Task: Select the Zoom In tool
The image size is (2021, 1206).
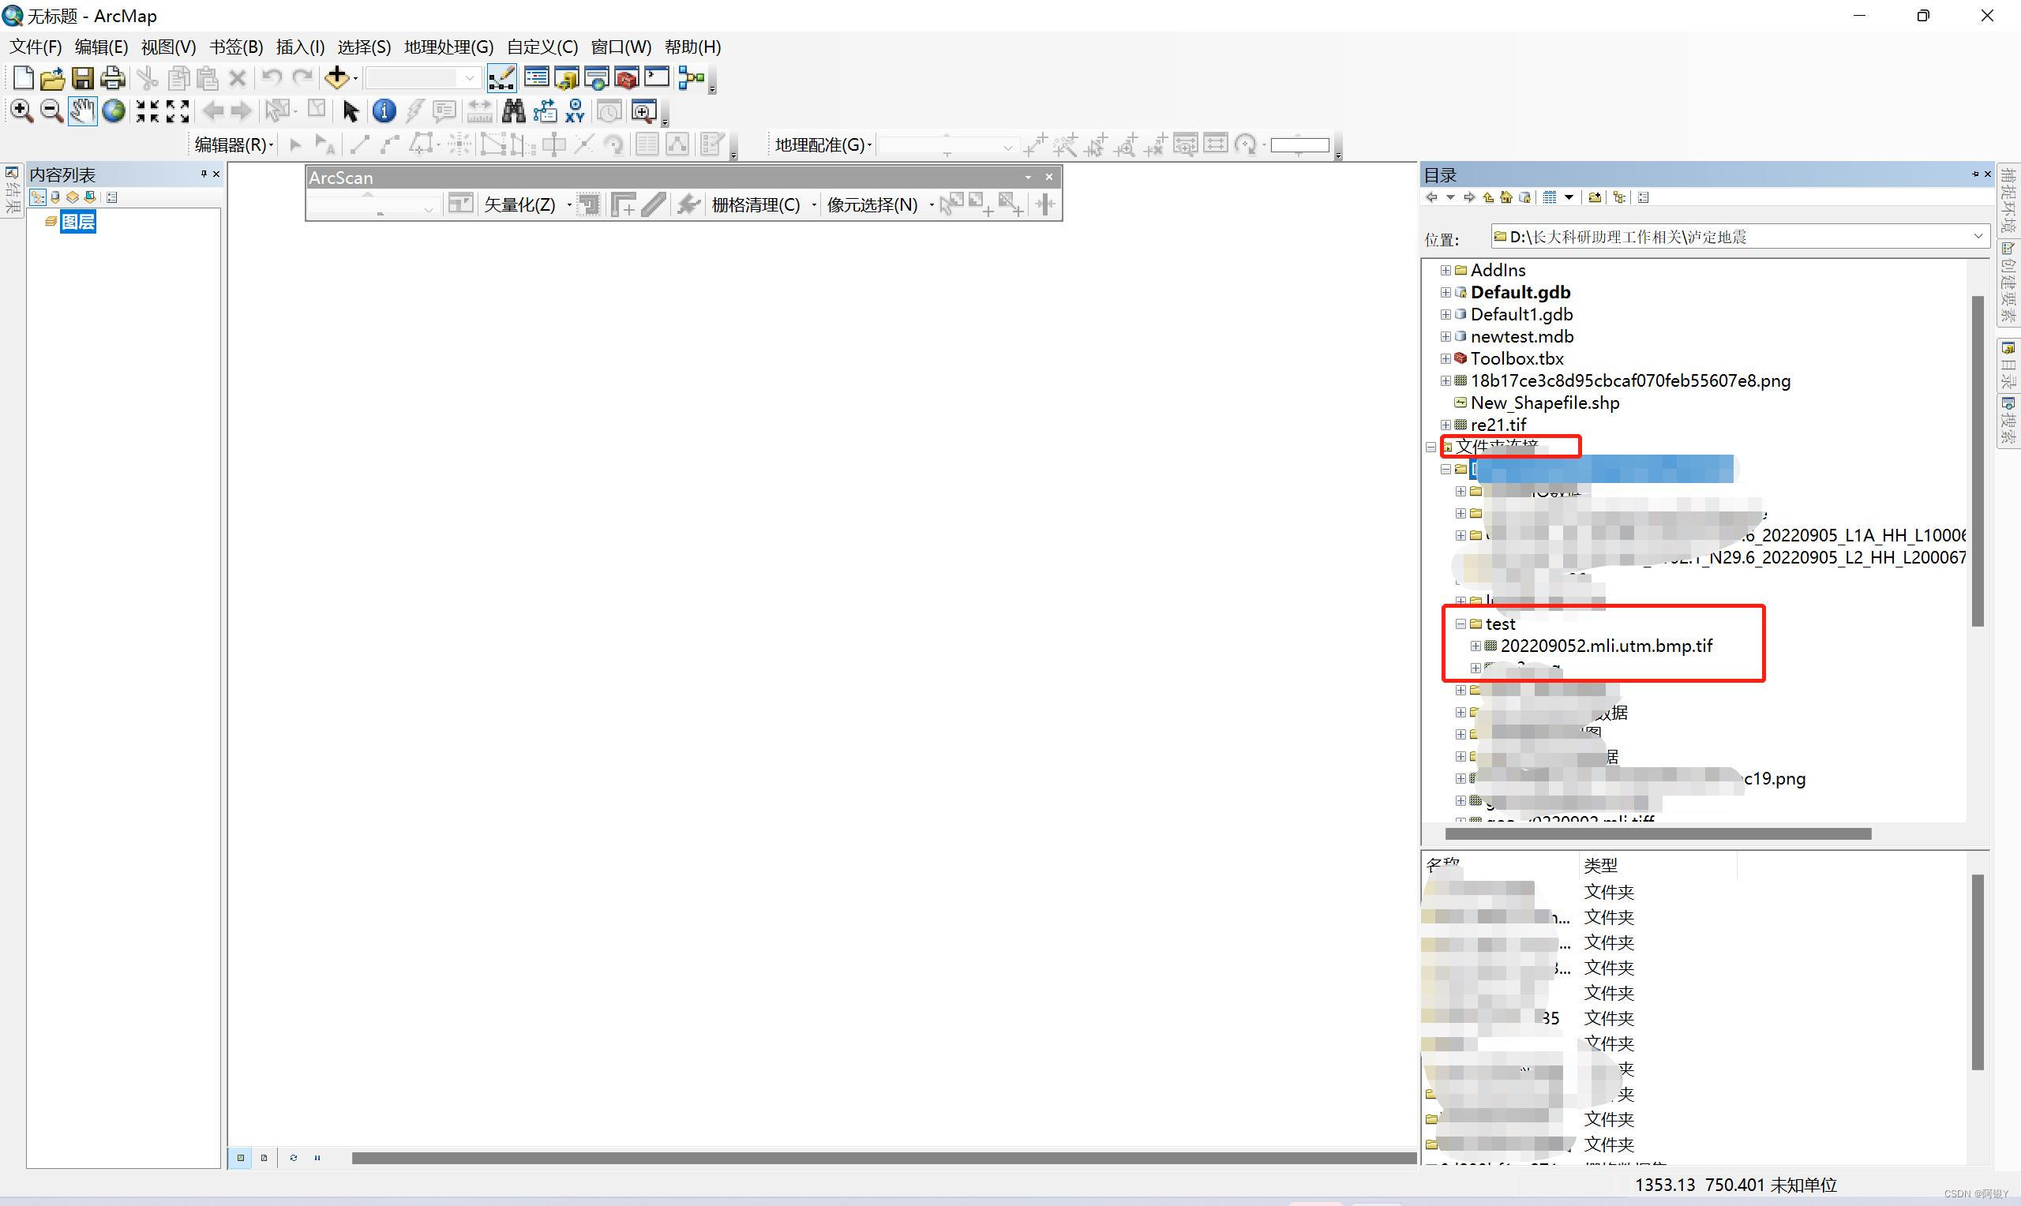Action: click(x=21, y=111)
